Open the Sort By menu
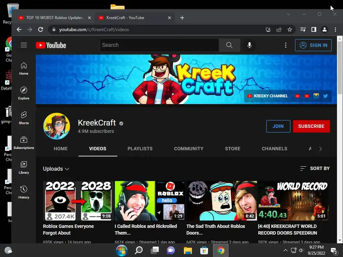343x257 pixels. click(315, 168)
